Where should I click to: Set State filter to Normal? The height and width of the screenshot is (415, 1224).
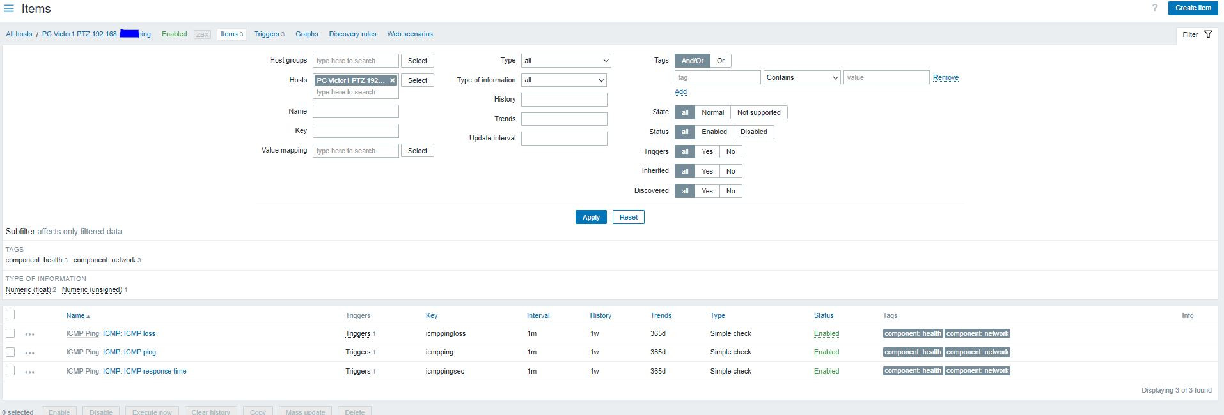click(x=712, y=112)
